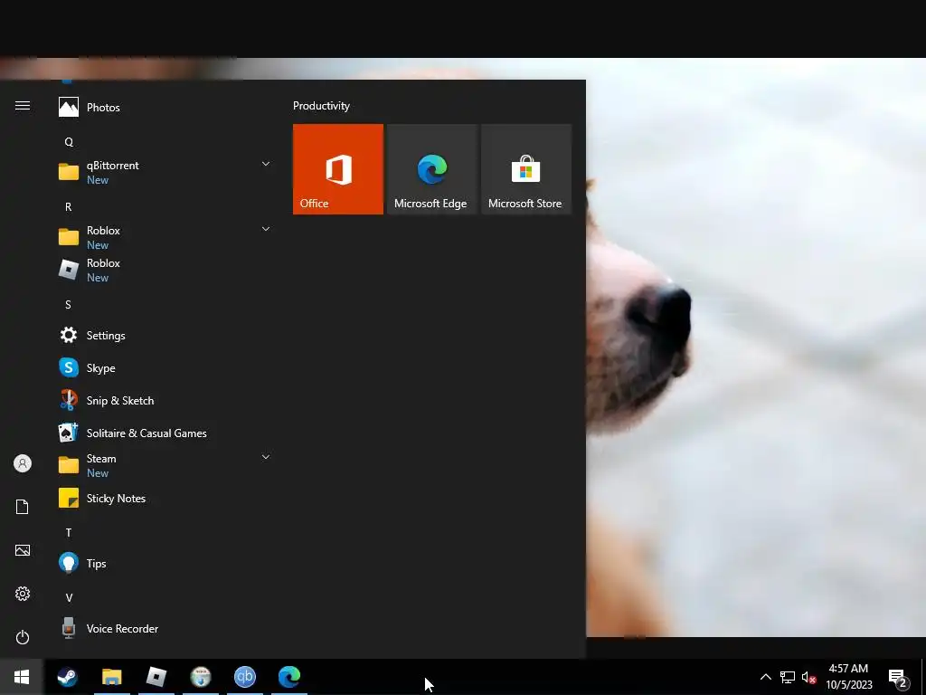Open the globe download app in taskbar

click(200, 677)
